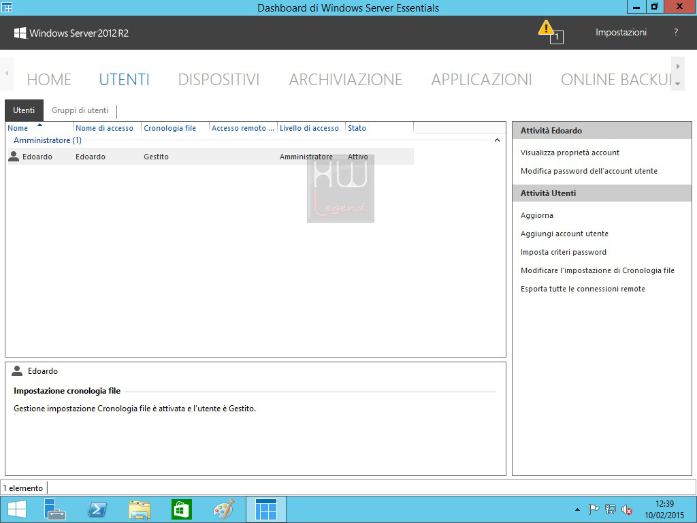This screenshot has width=697, height=523.
Task: Click the Windows logo in the dashboard header
Action: pos(20,33)
